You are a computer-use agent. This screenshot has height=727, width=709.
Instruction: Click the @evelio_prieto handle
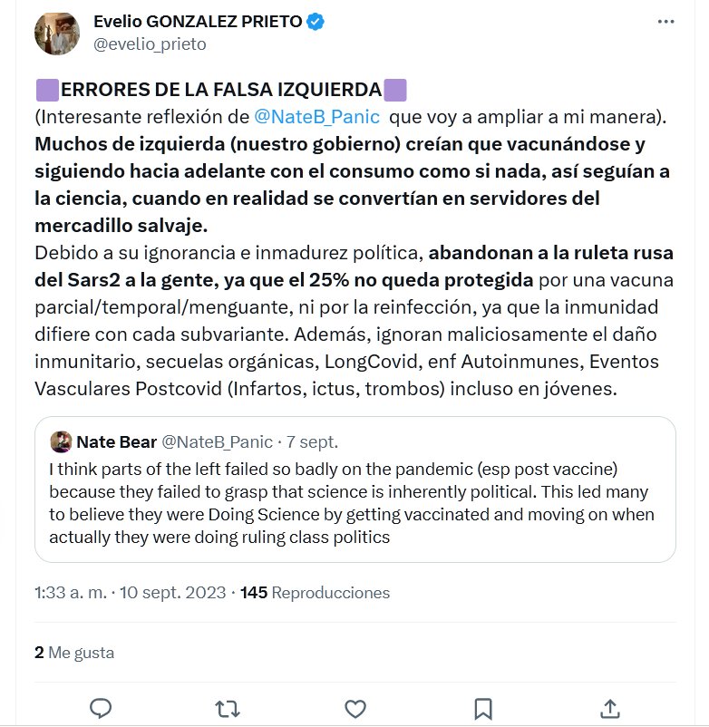pos(150,44)
